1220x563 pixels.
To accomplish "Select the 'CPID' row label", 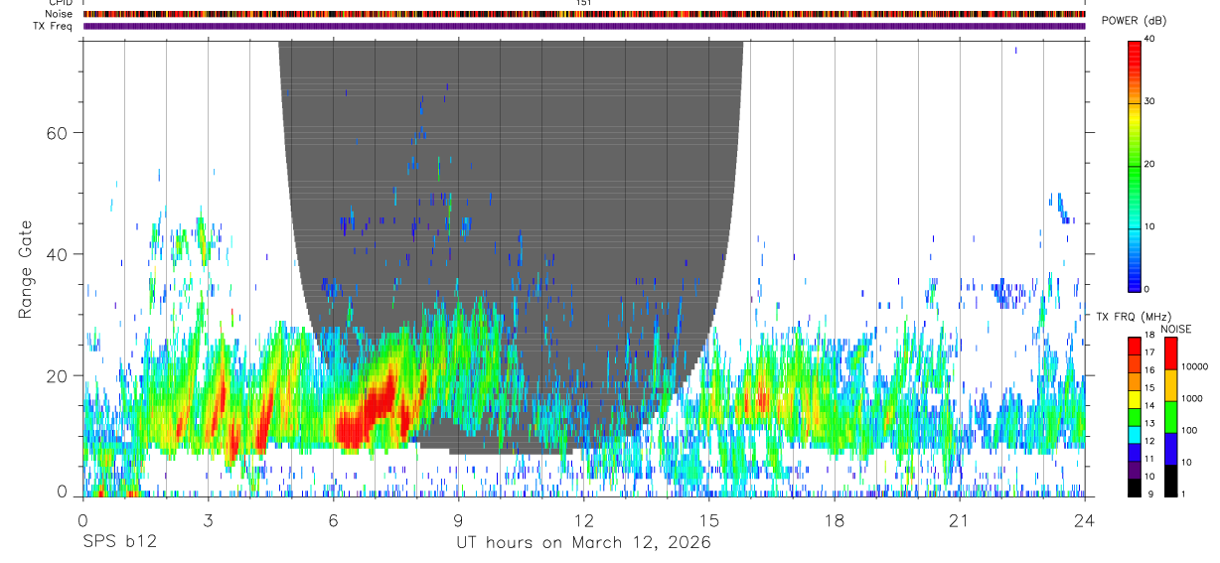I will pyautogui.click(x=61, y=3).
